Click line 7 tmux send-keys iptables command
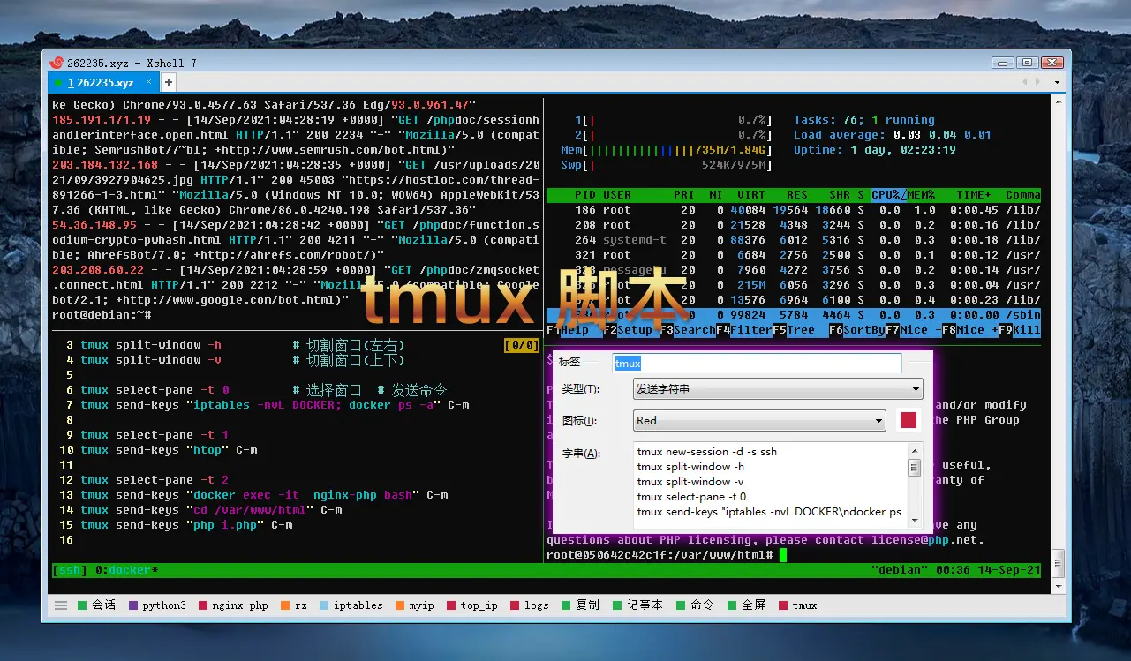The height and width of the screenshot is (661, 1131). tap(275, 405)
